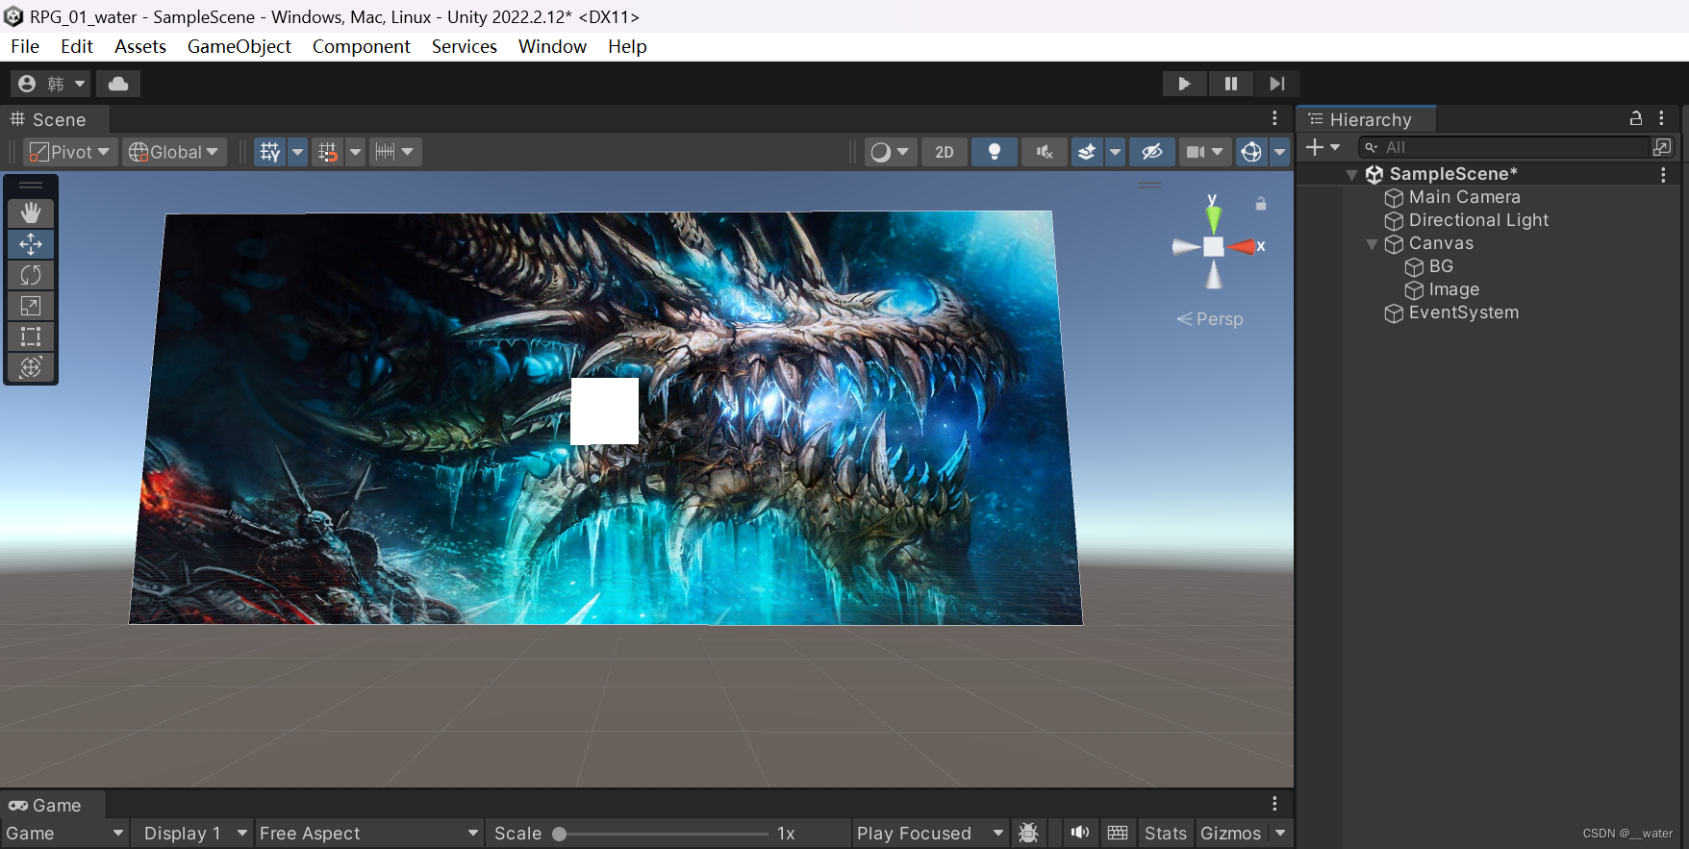Open the Services menu

point(465,46)
